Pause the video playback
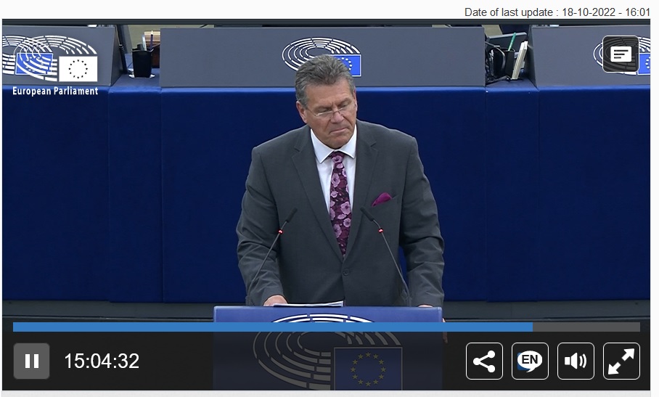 click(x=31, y=361)
